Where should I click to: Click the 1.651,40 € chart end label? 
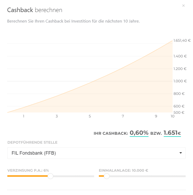coord(182,41)
